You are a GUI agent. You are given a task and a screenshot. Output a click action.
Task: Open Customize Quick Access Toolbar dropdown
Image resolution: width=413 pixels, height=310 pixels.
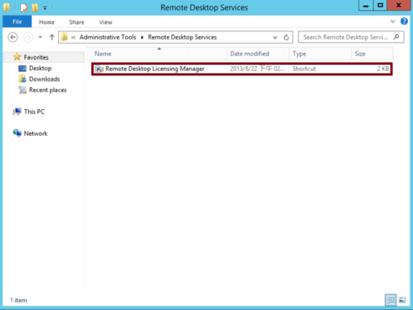pyautogui.click(x=45, y=8)
